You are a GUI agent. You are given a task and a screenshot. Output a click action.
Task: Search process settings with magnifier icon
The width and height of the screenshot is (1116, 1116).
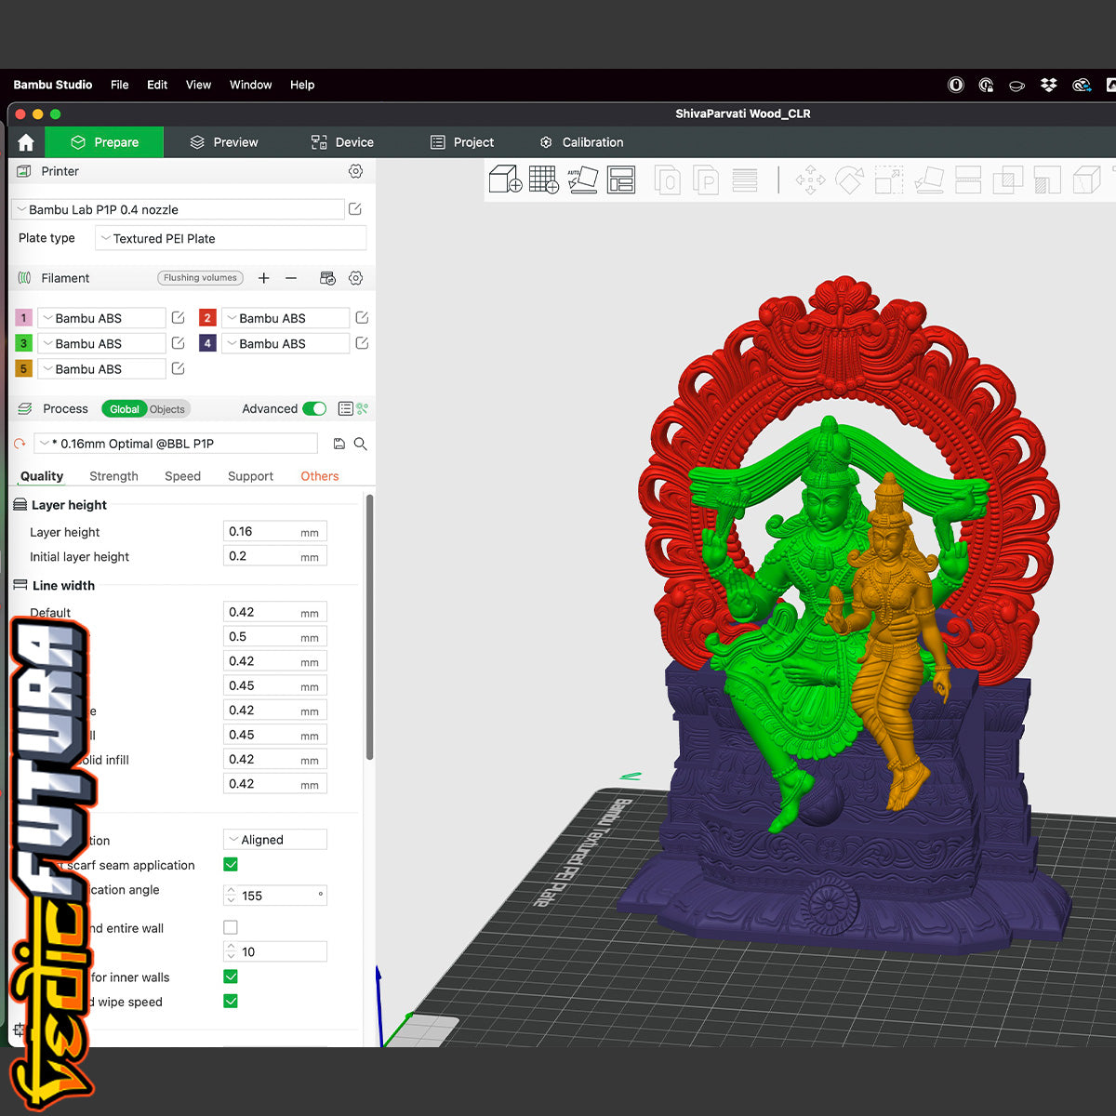pyautogui.click(x=361, y=444)
